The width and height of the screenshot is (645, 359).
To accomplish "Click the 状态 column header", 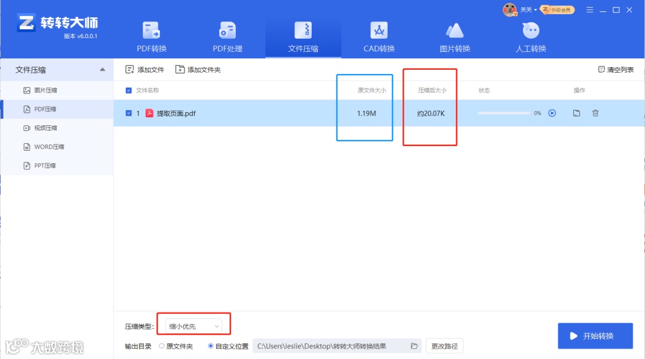I will (484, 91).
